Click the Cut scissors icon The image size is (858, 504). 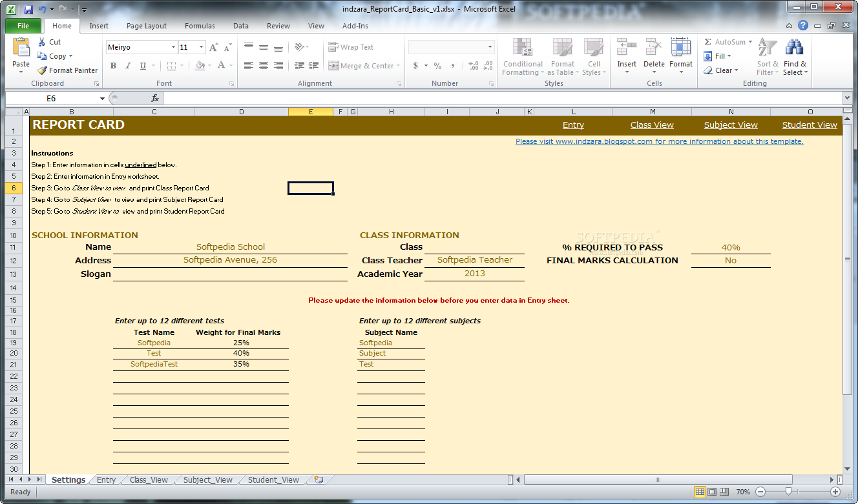[42, 42]
